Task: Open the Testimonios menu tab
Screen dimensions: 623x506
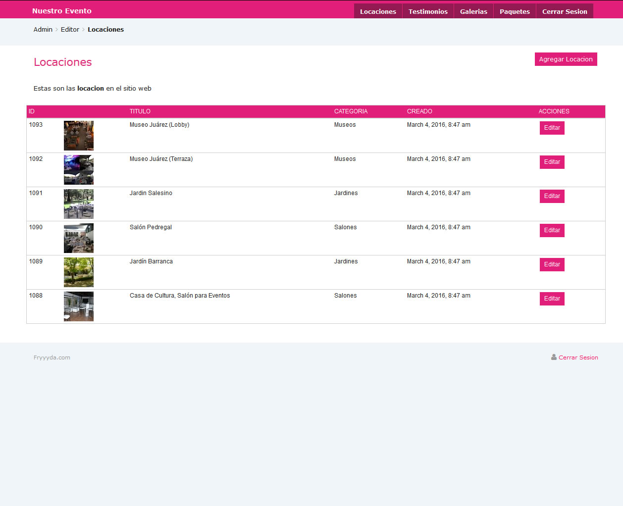Action: [x=428, y=11]
